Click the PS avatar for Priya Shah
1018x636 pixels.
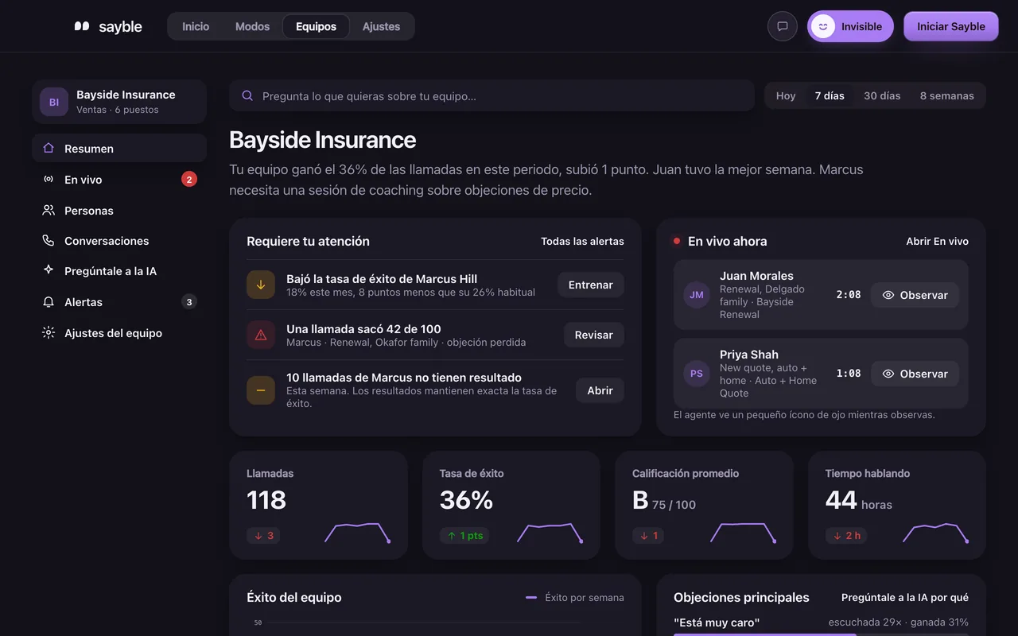(x=697, y=374)
